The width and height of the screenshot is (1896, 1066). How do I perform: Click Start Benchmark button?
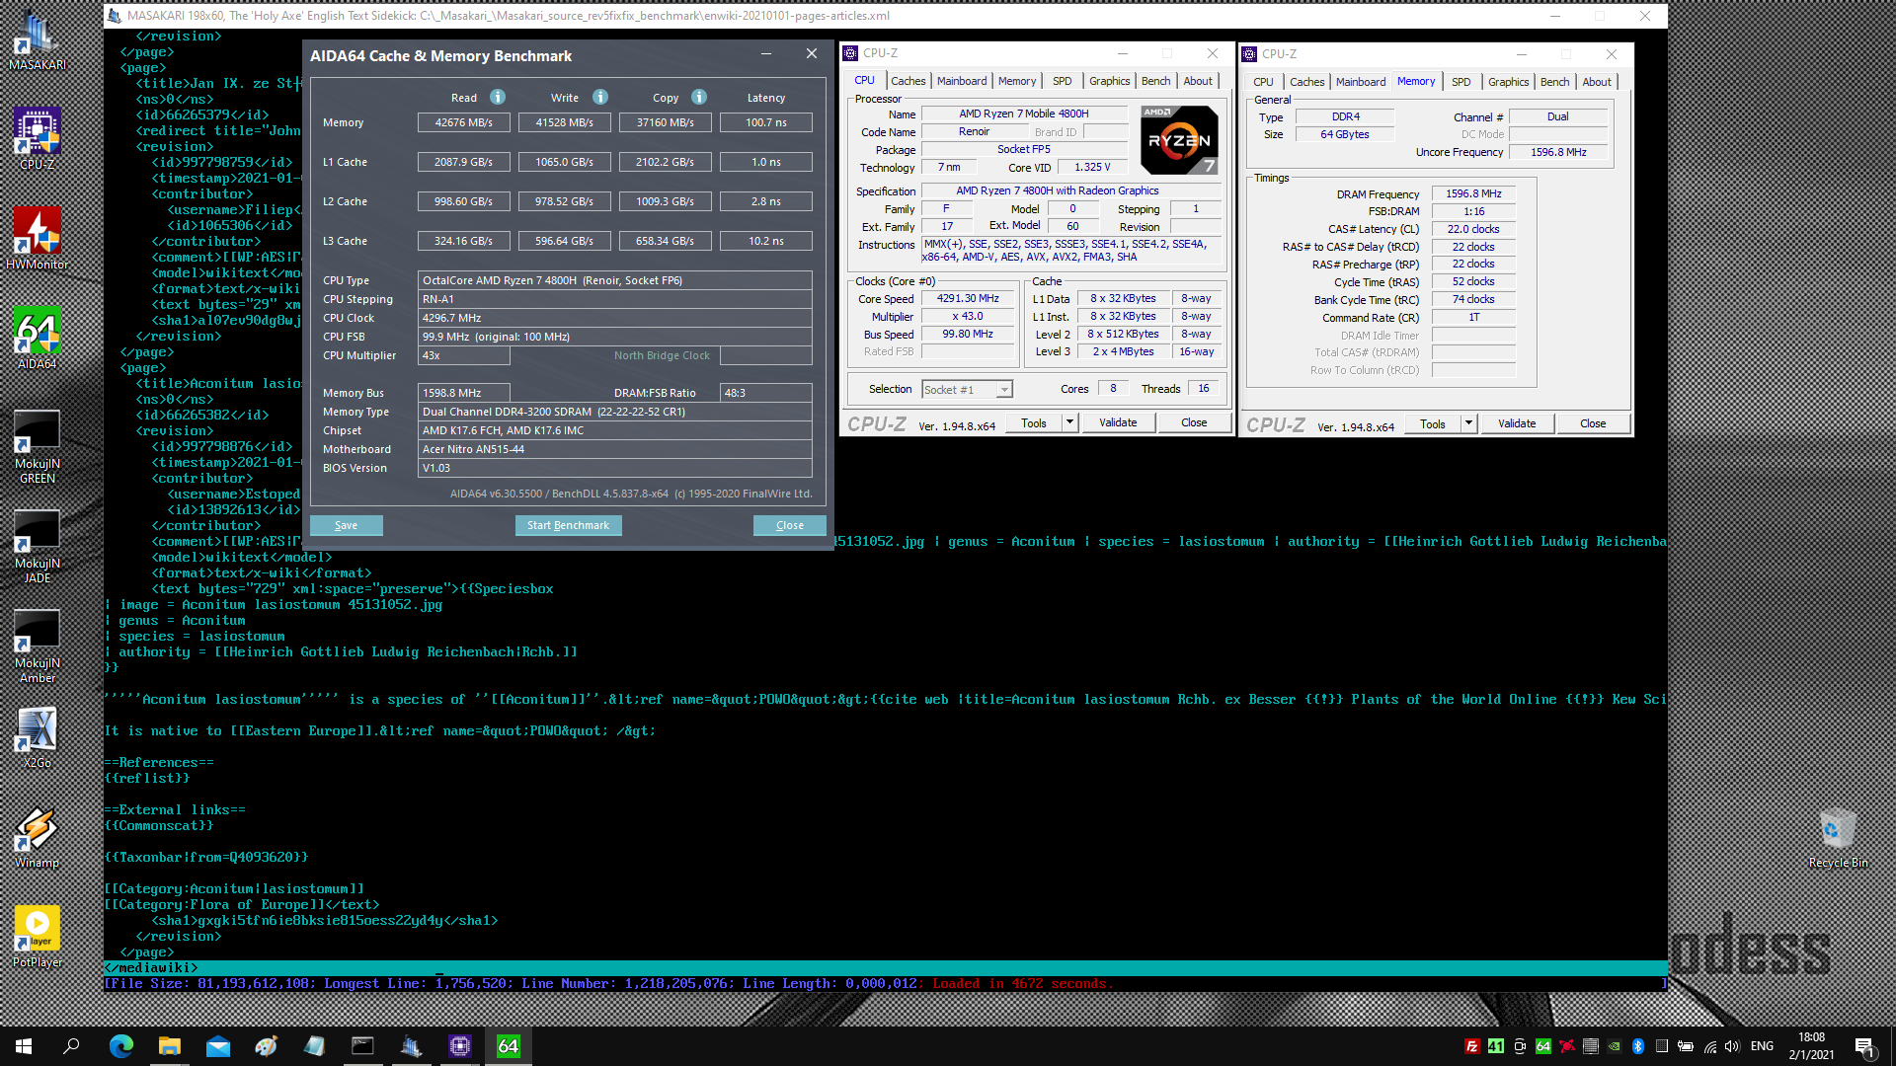tap(568, 525)
